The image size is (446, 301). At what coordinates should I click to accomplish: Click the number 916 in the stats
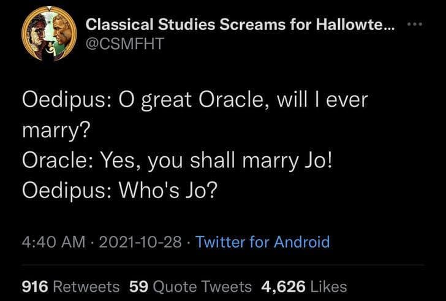pyautogui.click(x=36, y=286)
